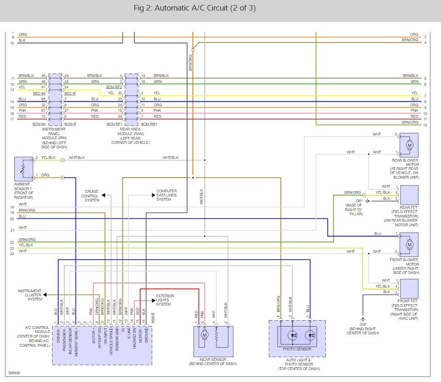Screen dimensions: 441x382
Task: Select the Photo Sensor diode box
Action: [x=297, y=336]
